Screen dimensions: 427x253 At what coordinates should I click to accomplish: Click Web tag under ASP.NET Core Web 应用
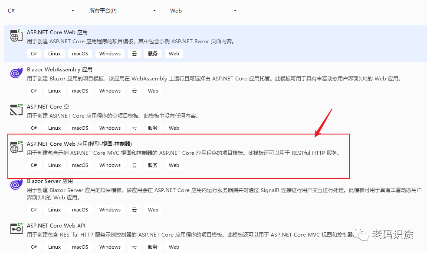[174, 54]
